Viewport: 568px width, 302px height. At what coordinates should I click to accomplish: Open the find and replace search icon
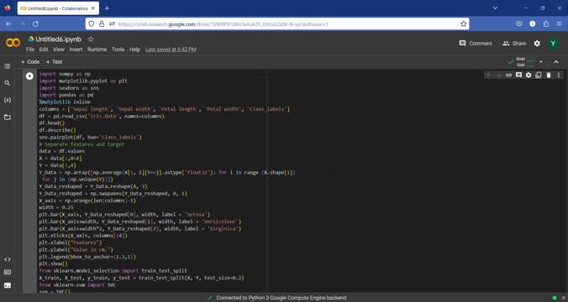point(8,83)
